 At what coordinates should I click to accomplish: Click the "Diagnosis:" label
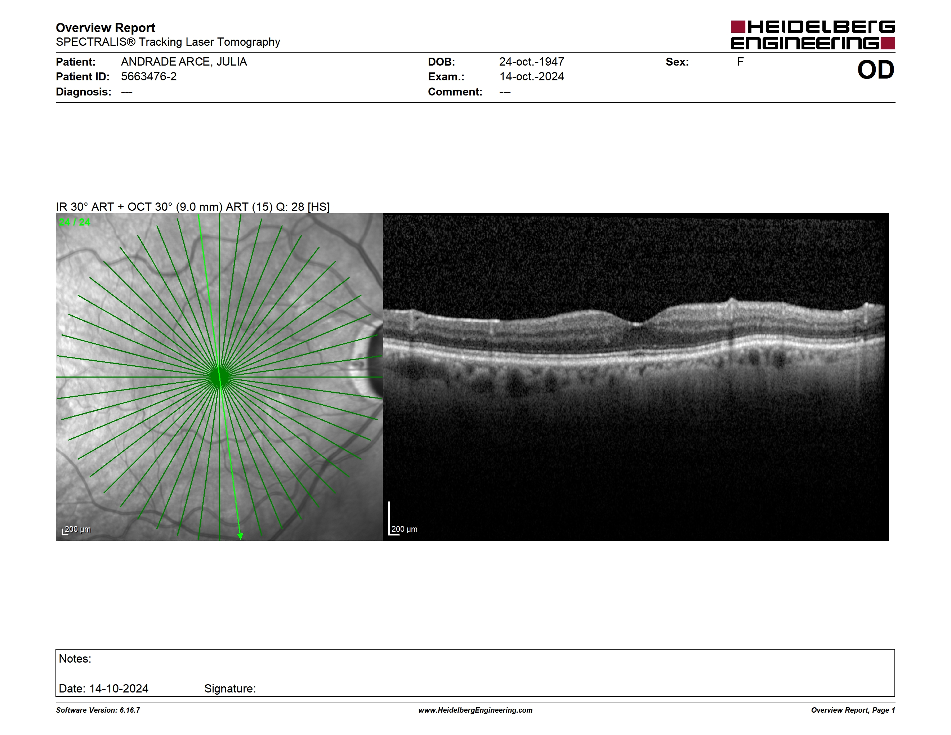pyautogui.click(x=84, y=92)
